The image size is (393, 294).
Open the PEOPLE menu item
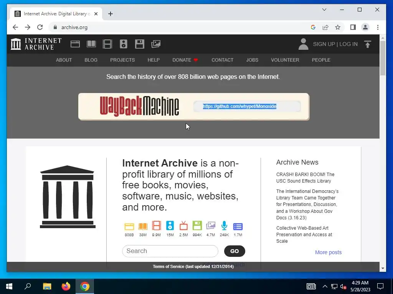point(321,60)
